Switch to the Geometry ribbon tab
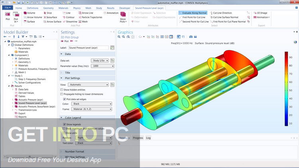The image size is (299, 168). (x=48, y=8)
